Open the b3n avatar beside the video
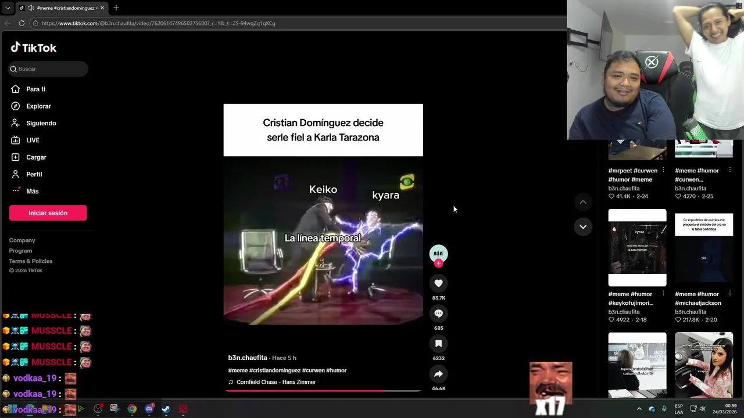 [x=438, y=253]
